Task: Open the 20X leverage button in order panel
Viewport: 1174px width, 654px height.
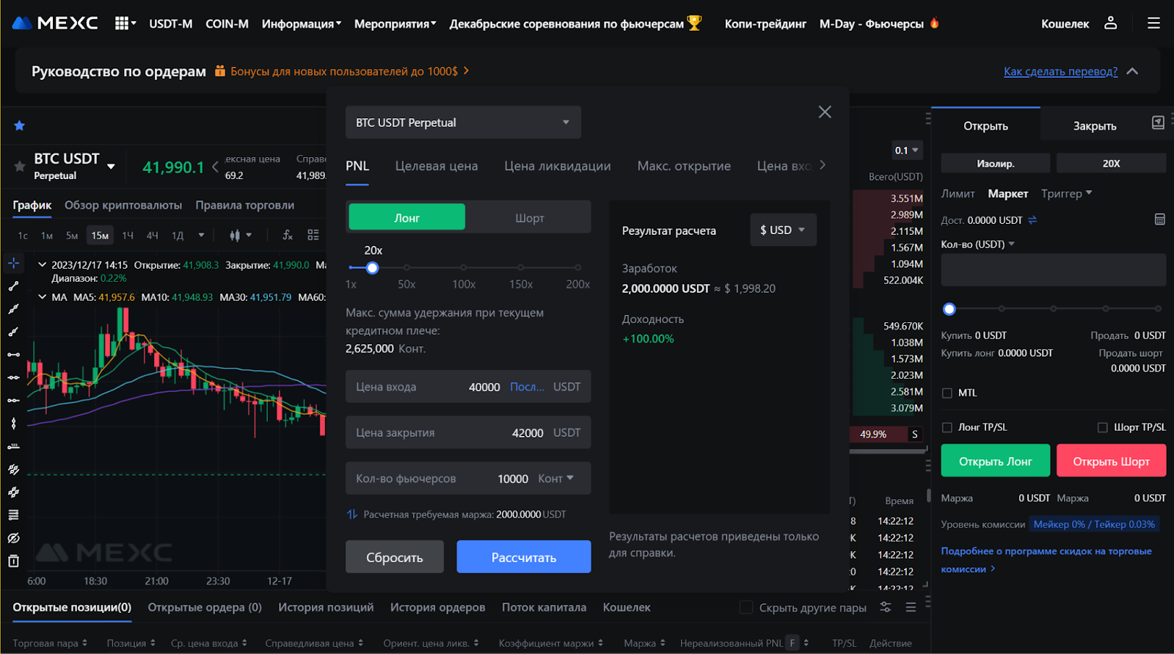Action: 1111,164
